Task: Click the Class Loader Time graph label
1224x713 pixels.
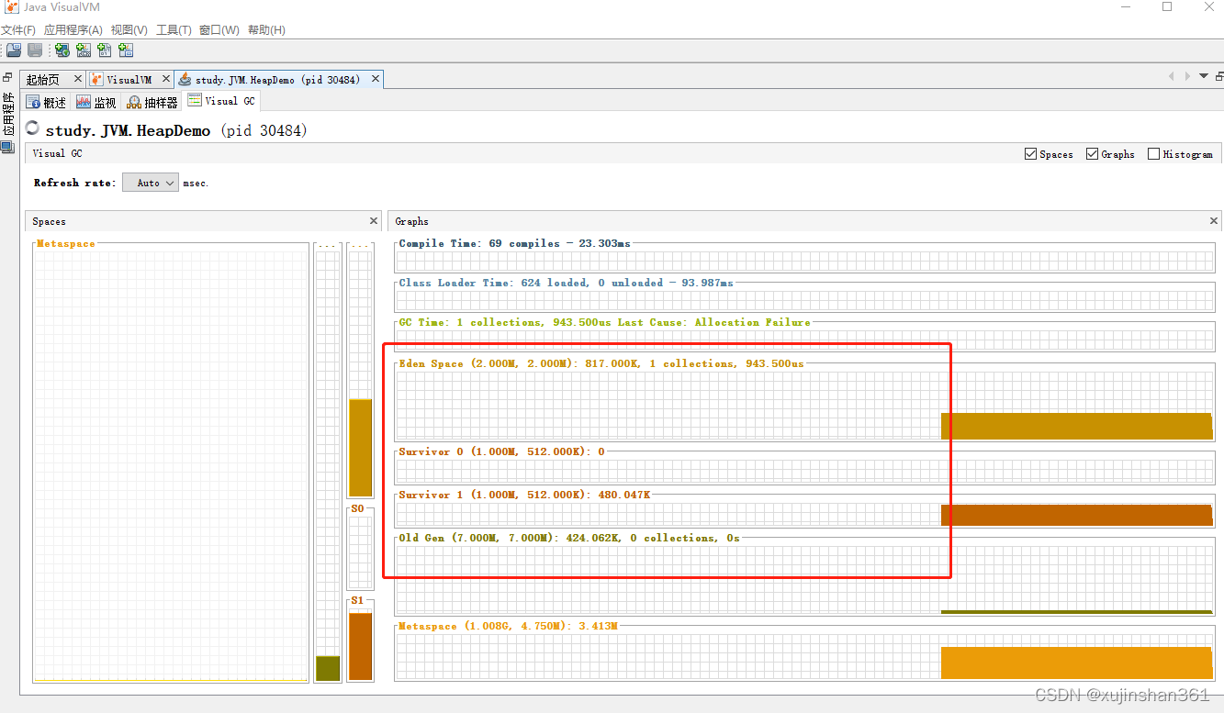Action: coord(566,283)
